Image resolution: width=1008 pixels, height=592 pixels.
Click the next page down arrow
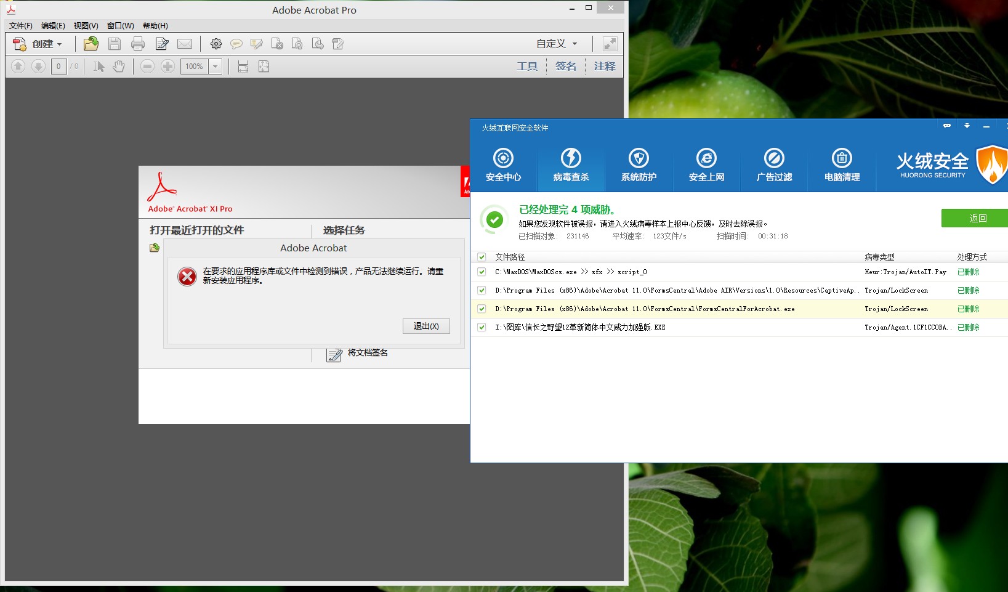click(x=38, y=66)
